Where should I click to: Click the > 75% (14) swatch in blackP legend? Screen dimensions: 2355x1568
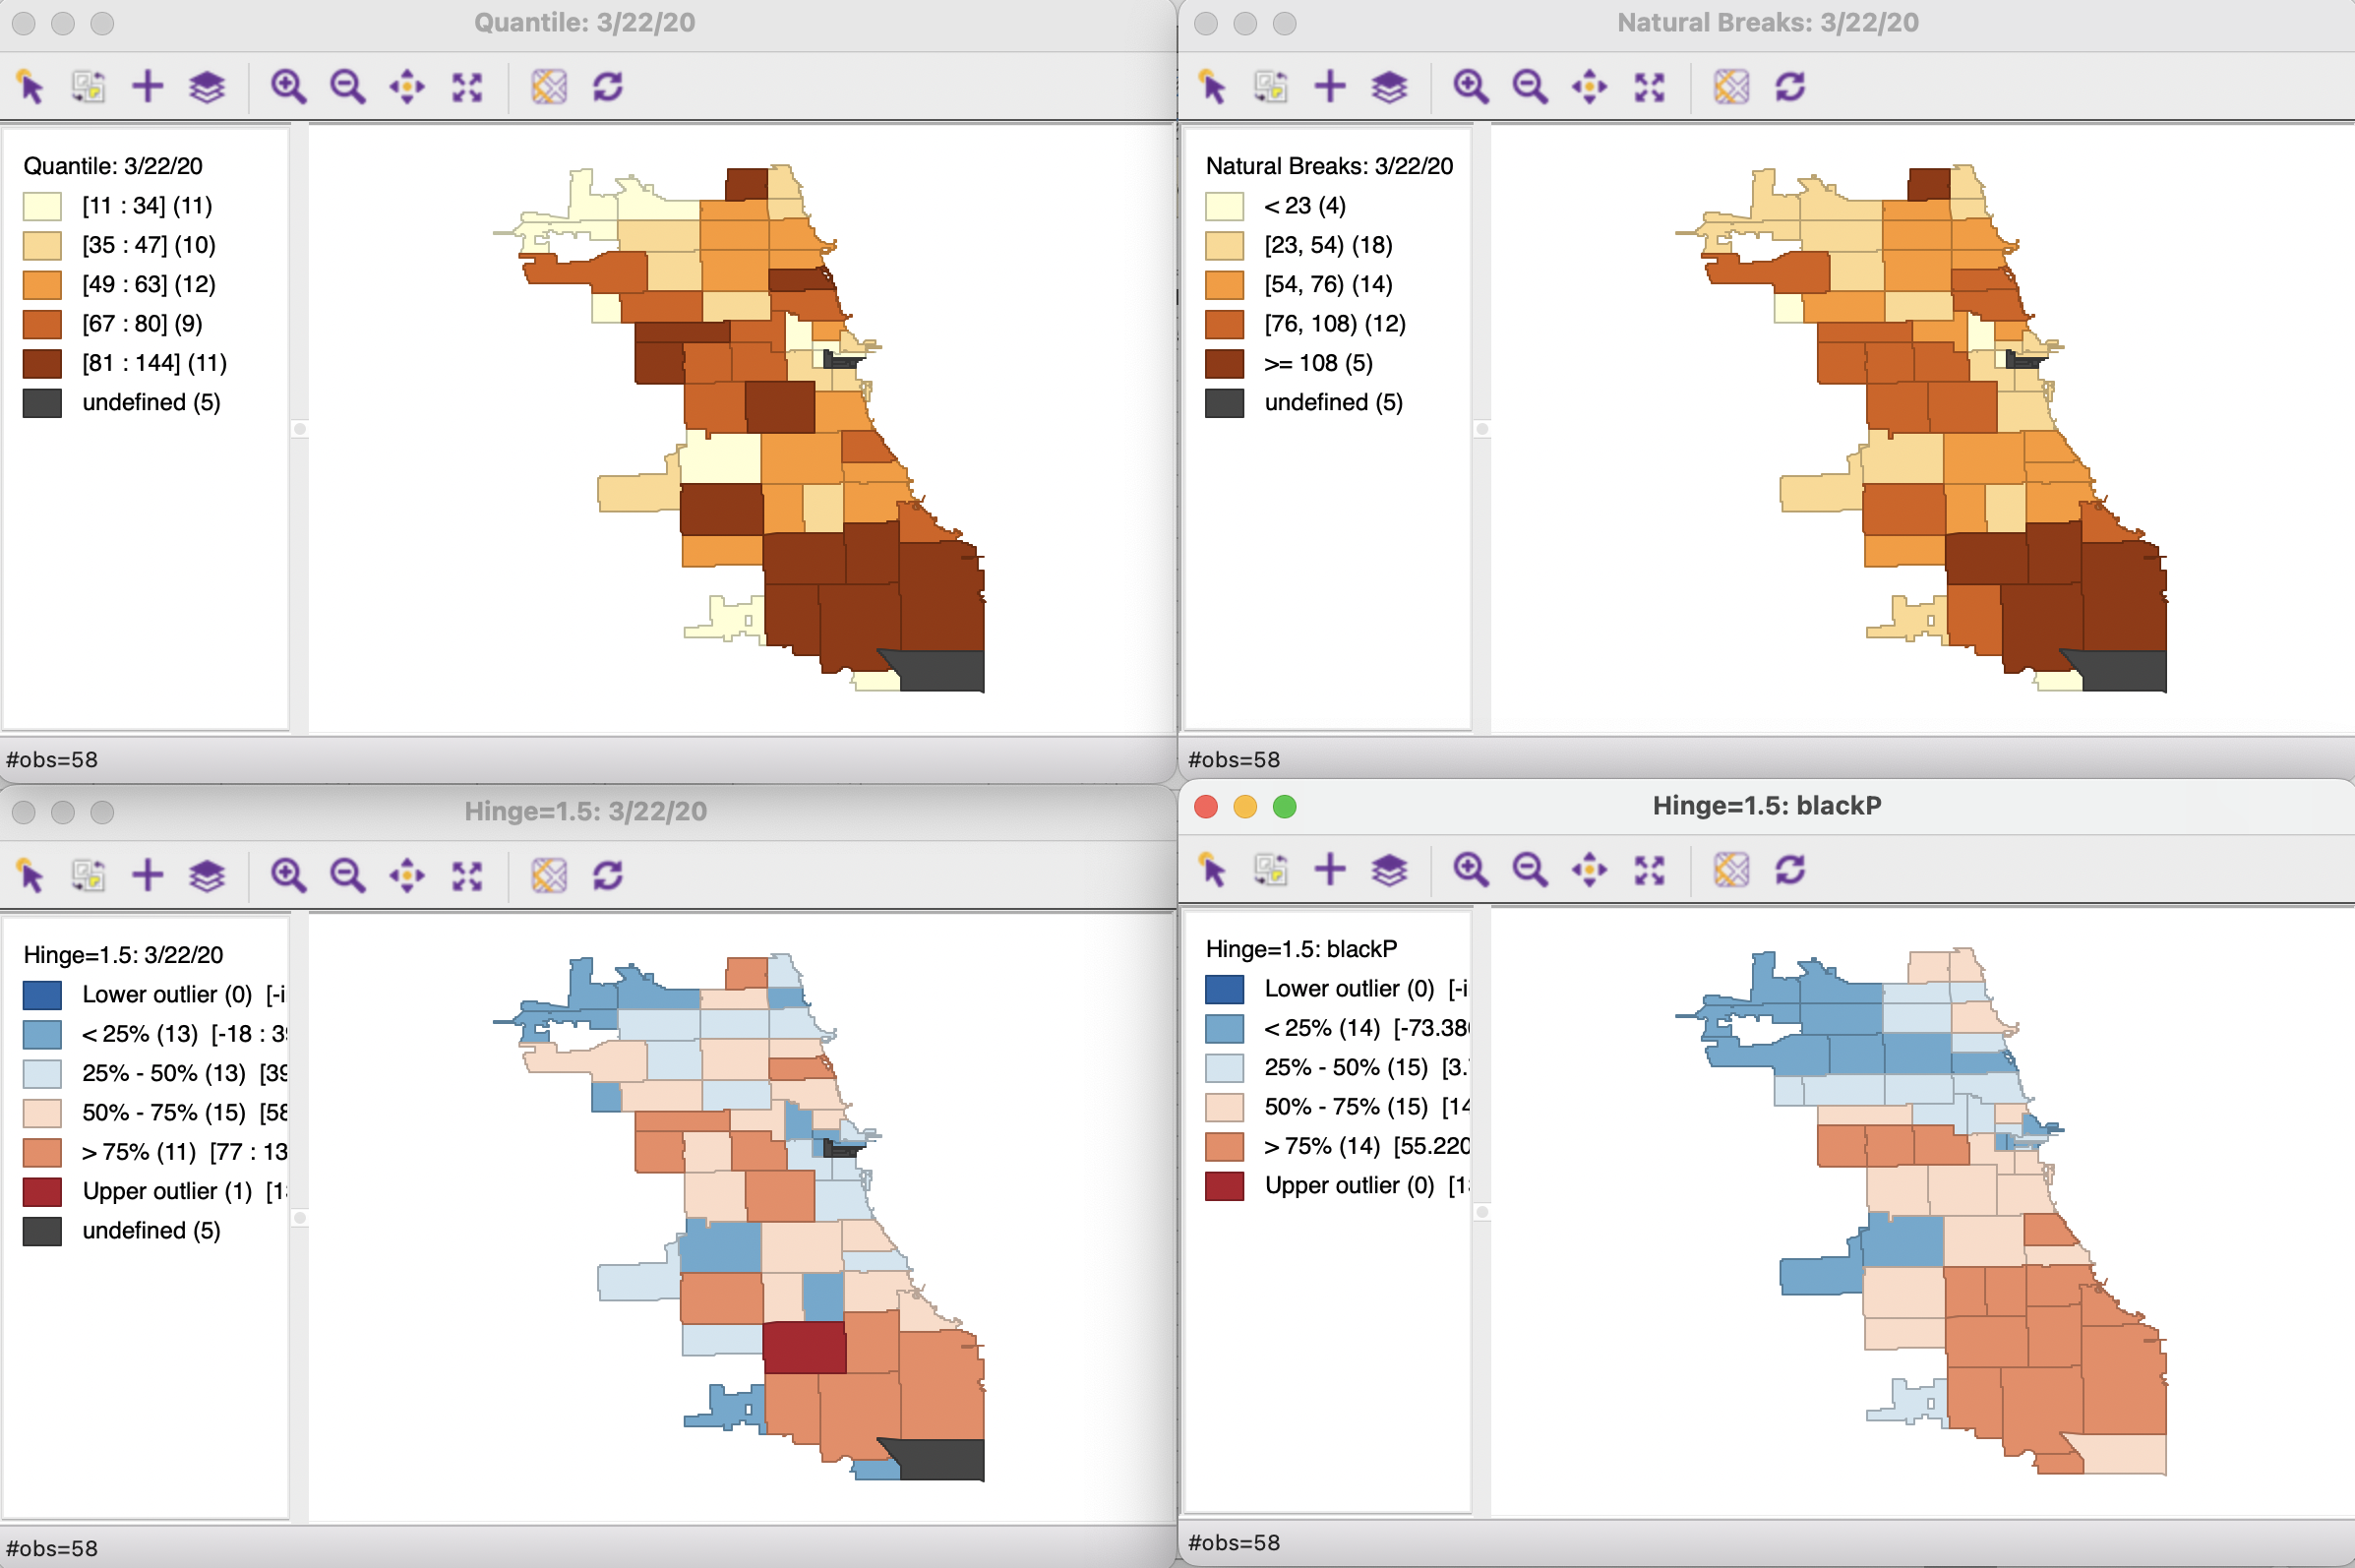(x=1225, y=1146)
